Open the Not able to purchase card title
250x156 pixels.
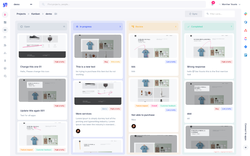point(143,115)
